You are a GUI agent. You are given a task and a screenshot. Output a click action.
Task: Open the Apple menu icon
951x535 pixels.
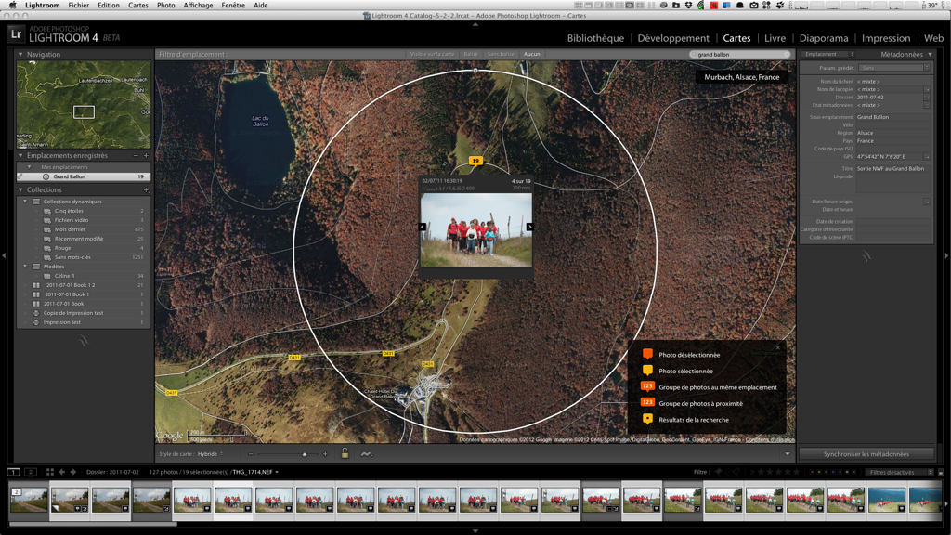(x=12, y=5)
